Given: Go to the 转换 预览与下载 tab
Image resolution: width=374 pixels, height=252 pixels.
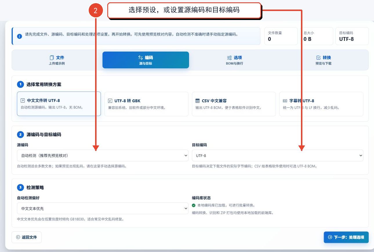Looking at the screenshot, I should click(x=324, y=60).
